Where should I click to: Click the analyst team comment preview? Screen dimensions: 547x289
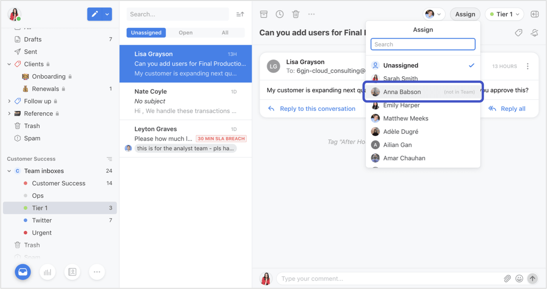[x=185, y=148]
